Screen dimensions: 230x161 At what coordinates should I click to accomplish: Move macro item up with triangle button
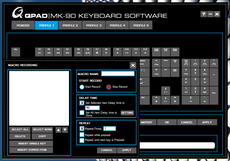58,130
